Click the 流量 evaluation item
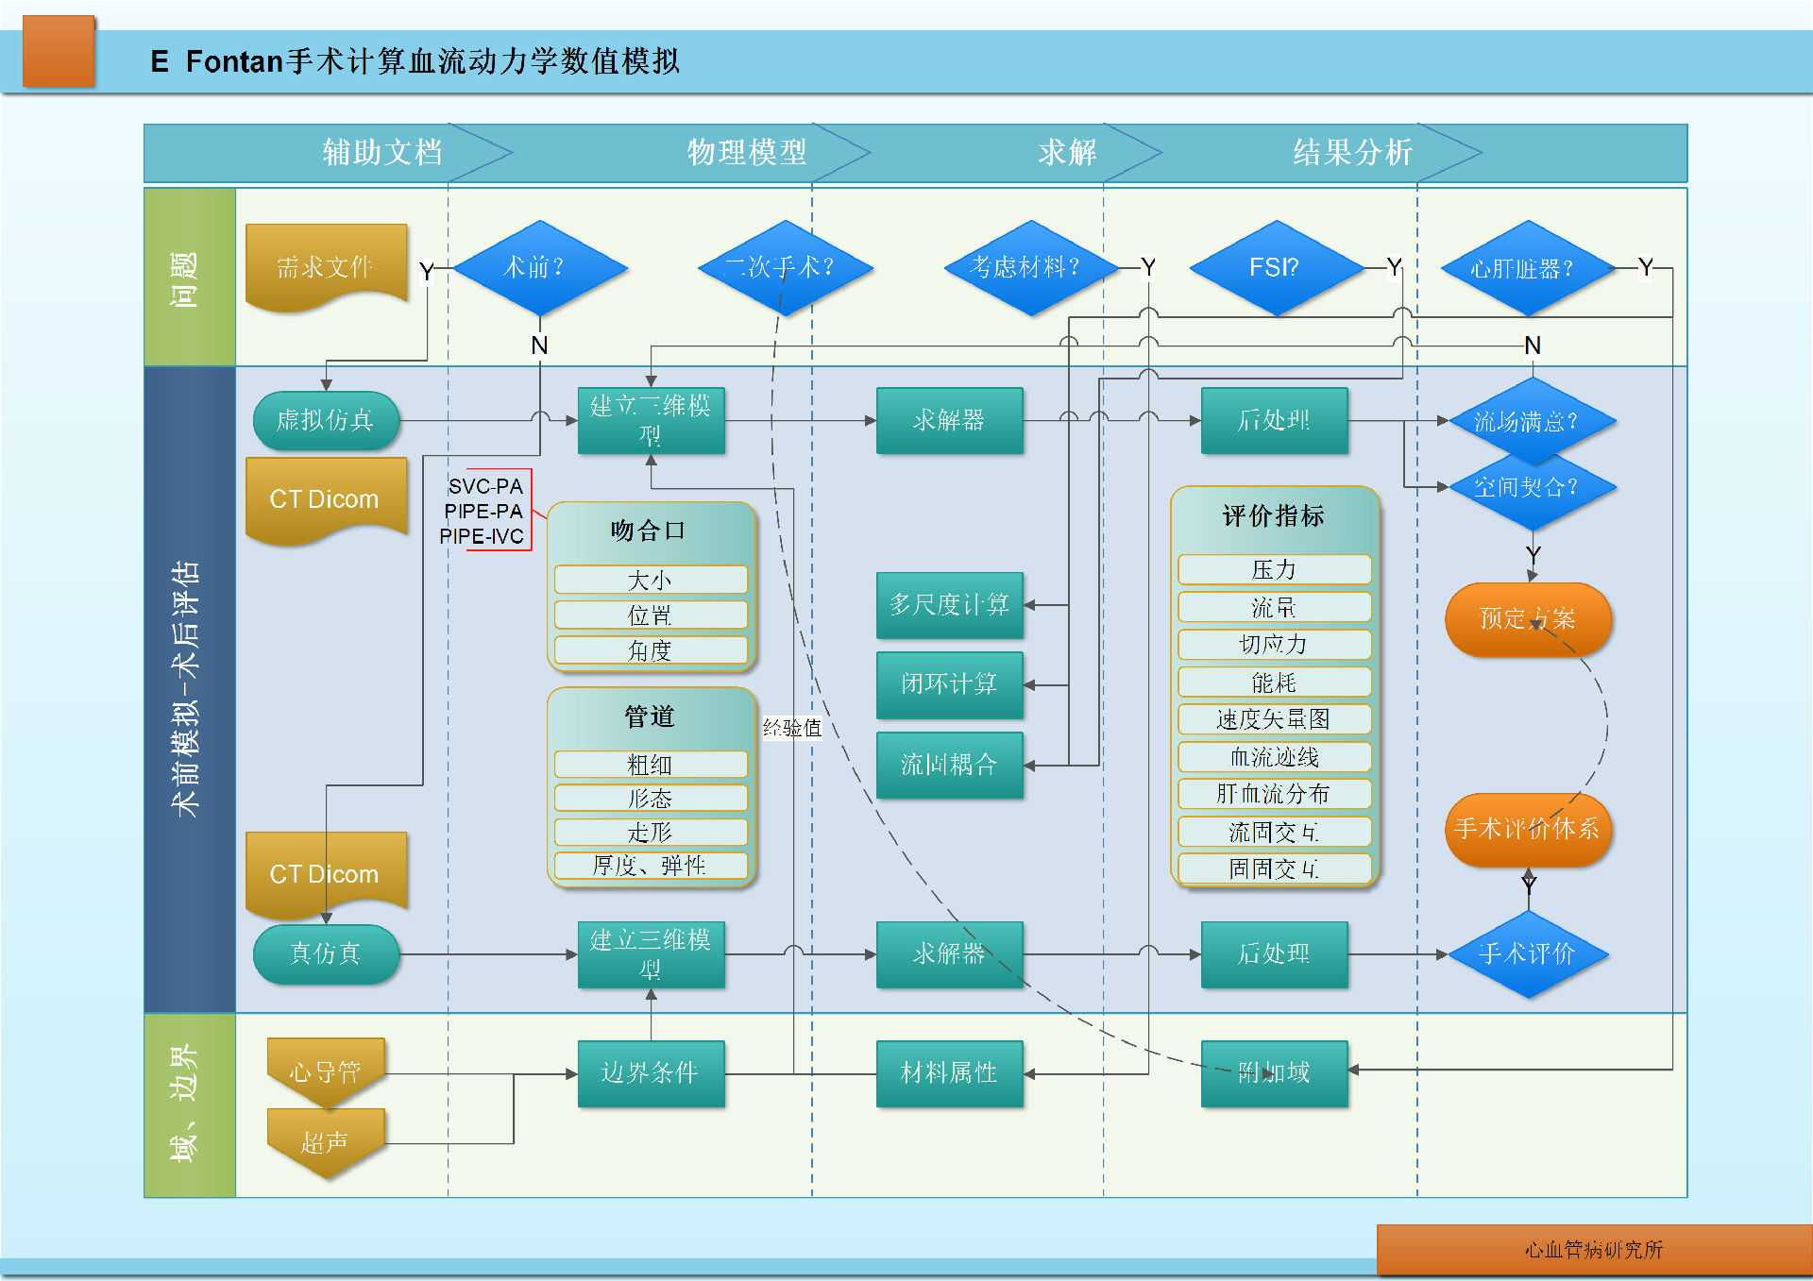 1274,607
